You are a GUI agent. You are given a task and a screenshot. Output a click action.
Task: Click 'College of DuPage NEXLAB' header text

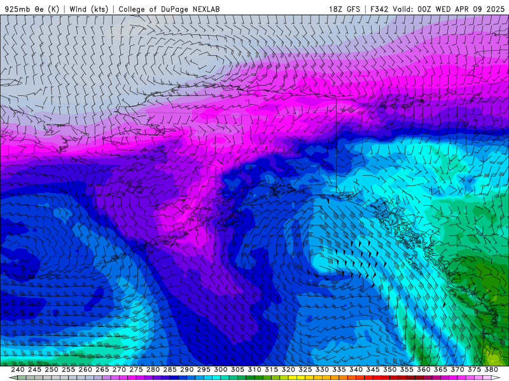click(169, 9)
